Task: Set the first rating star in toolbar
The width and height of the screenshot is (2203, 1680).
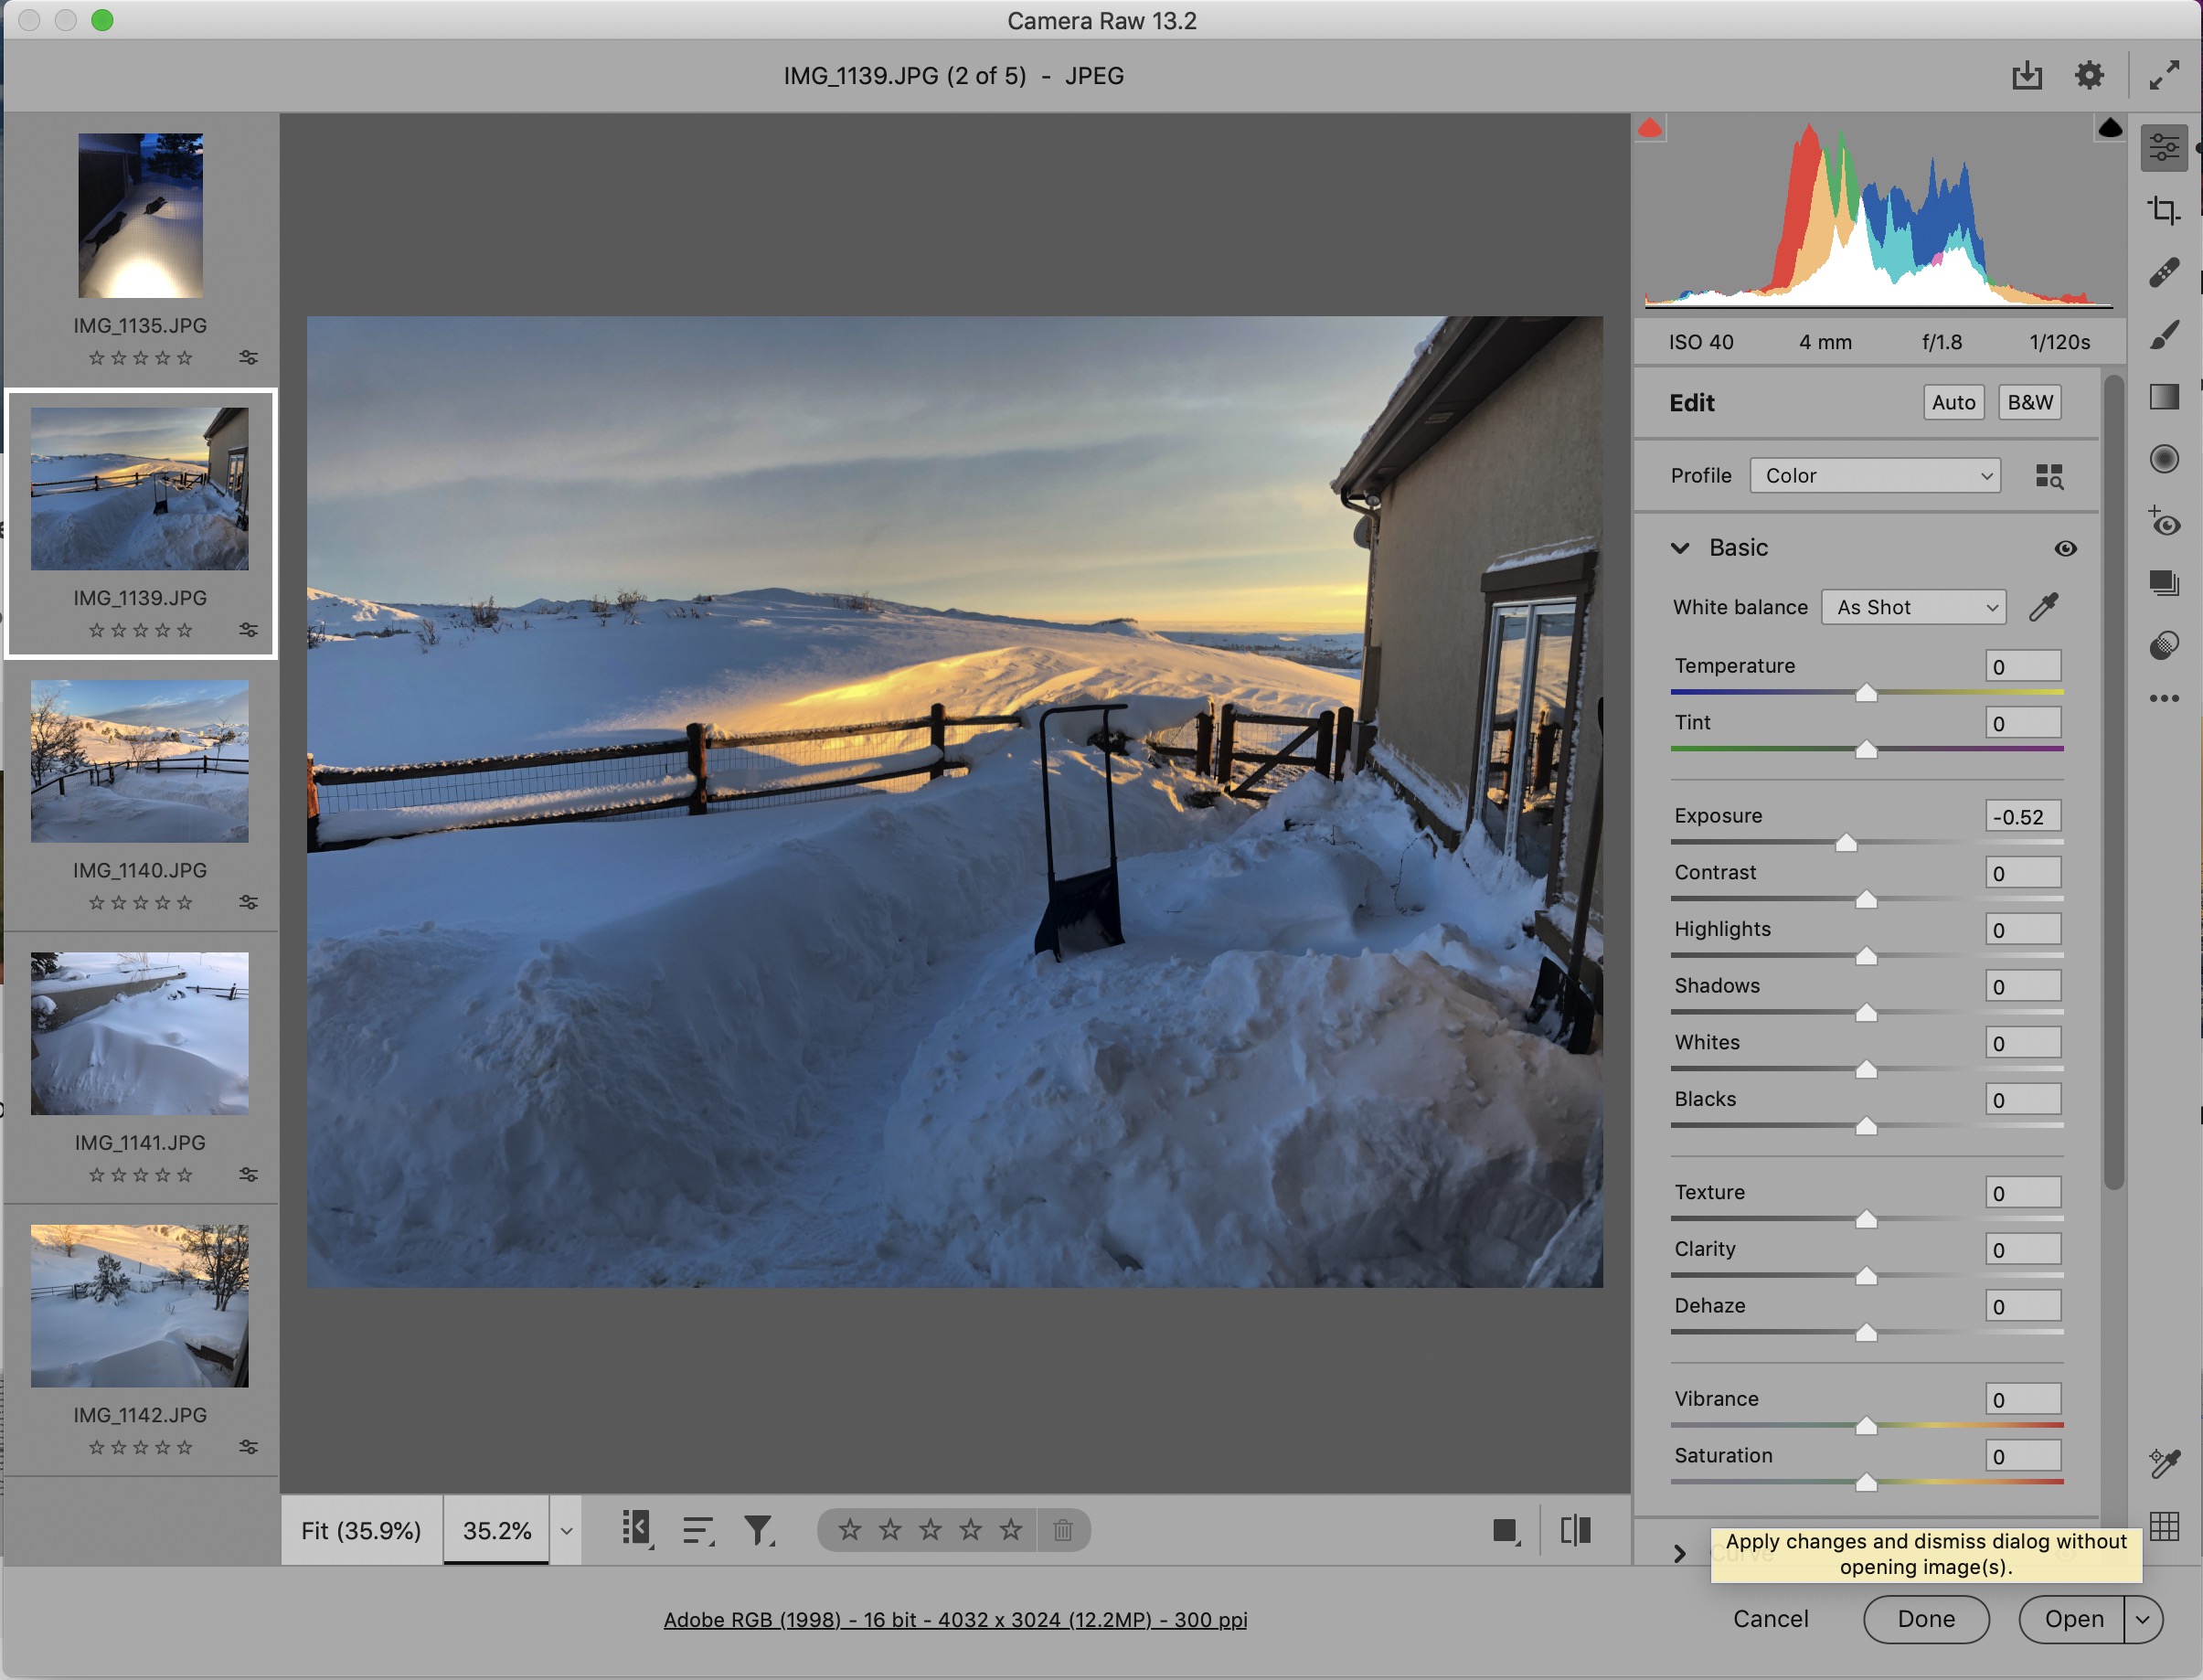Action: click(849, 1530)
